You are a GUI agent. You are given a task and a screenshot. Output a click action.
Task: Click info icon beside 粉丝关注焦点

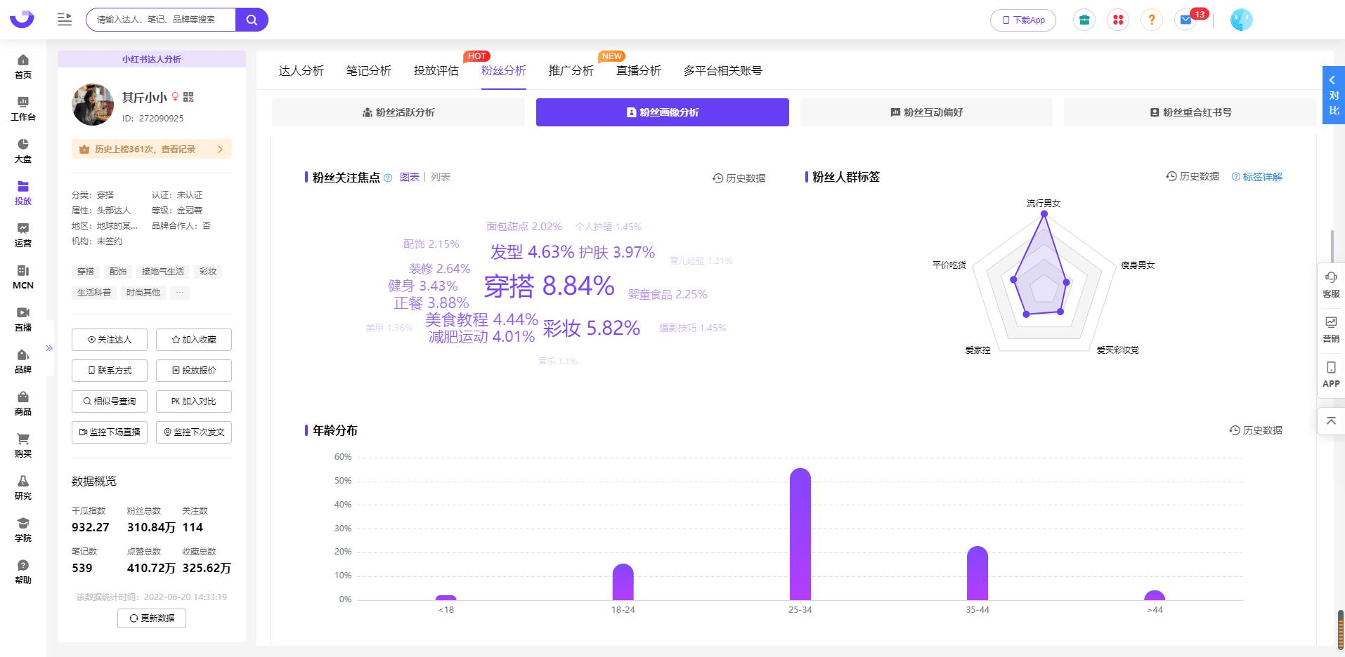click(388, 178)
